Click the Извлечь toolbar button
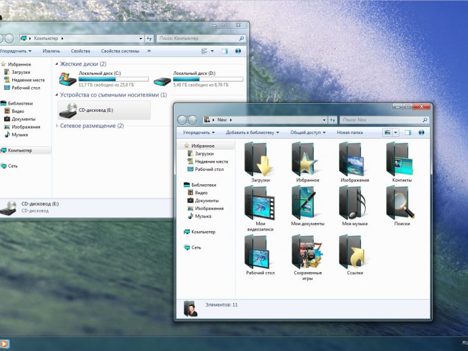The image size is (468, 351). coord(51,51)
